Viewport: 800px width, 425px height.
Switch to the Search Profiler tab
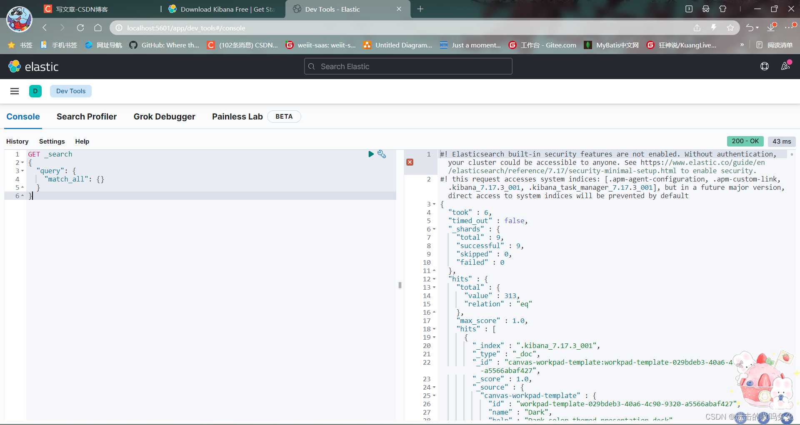pos(87,117)
